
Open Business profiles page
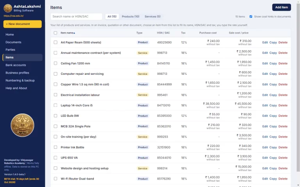[23, 73]
